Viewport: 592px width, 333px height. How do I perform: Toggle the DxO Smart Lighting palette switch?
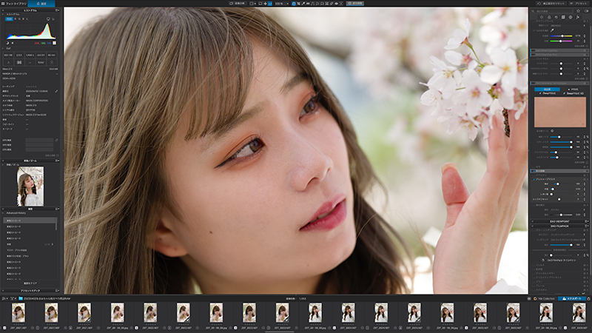[x=533, y=50]
